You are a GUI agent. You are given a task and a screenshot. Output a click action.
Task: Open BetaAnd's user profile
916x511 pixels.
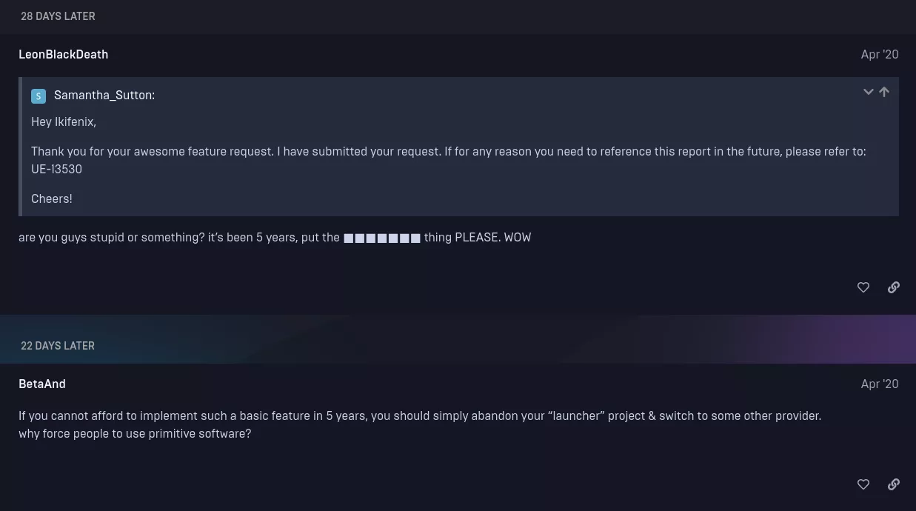pos(42,384)
